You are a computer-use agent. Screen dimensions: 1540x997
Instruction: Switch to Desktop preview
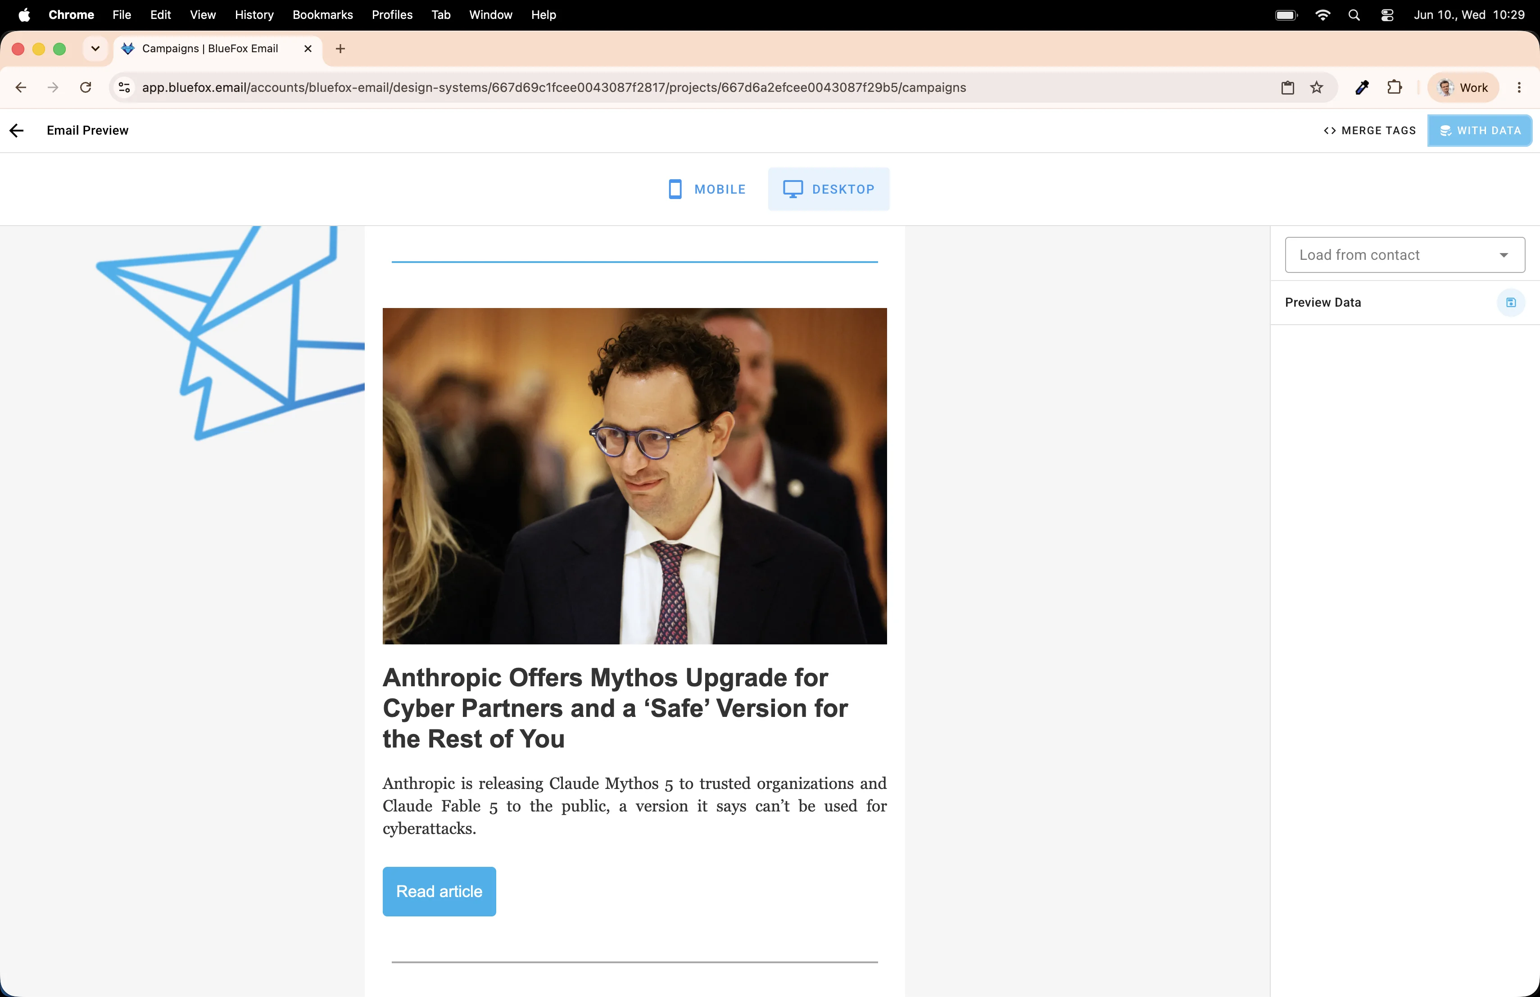click(x=828, y=189)
